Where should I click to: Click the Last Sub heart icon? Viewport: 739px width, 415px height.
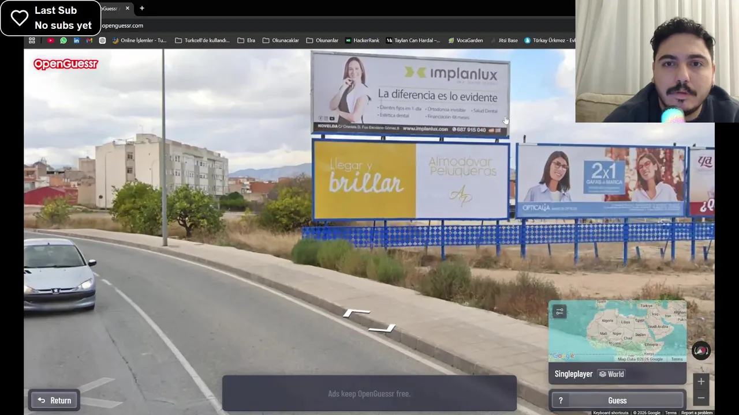tap(20, 18)
